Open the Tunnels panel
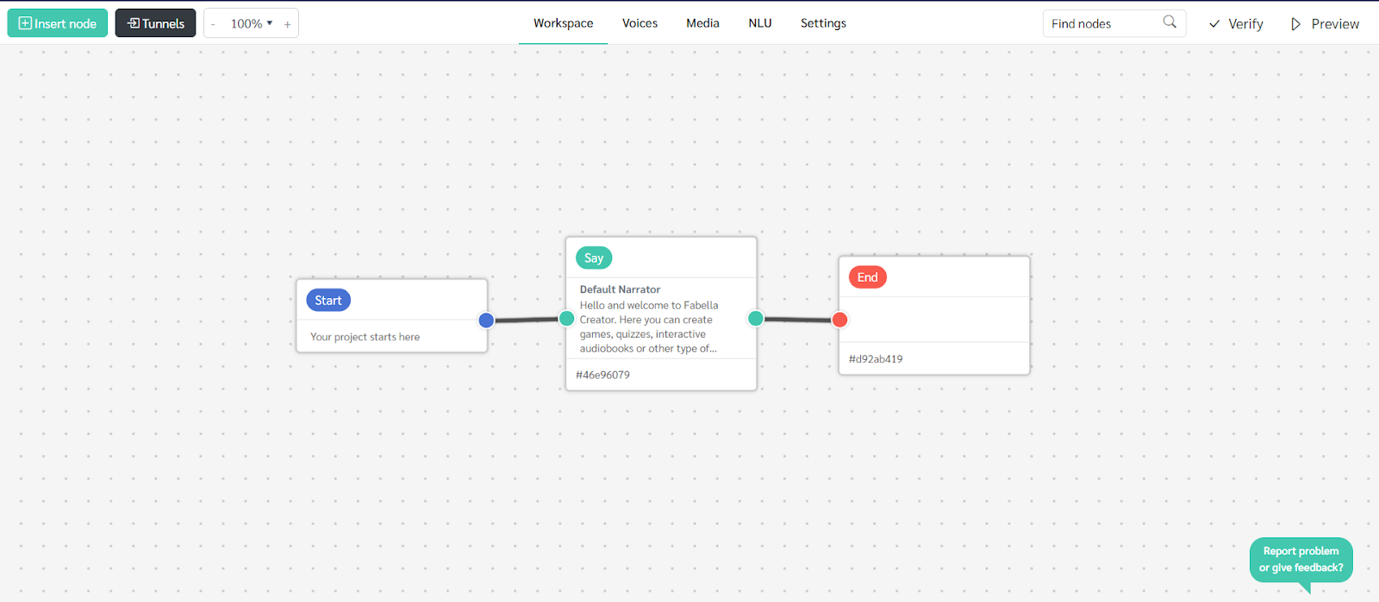 point(155,23)
